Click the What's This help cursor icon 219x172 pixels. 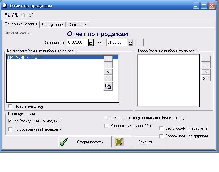(x=30, y=15)
